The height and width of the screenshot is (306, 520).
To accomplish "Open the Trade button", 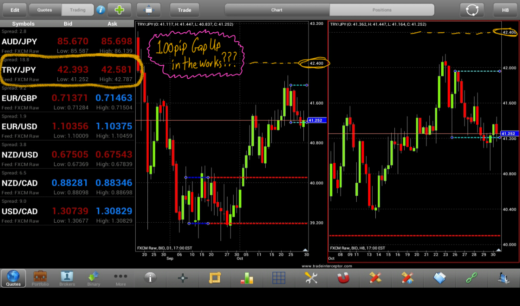I will coord(184,10).
